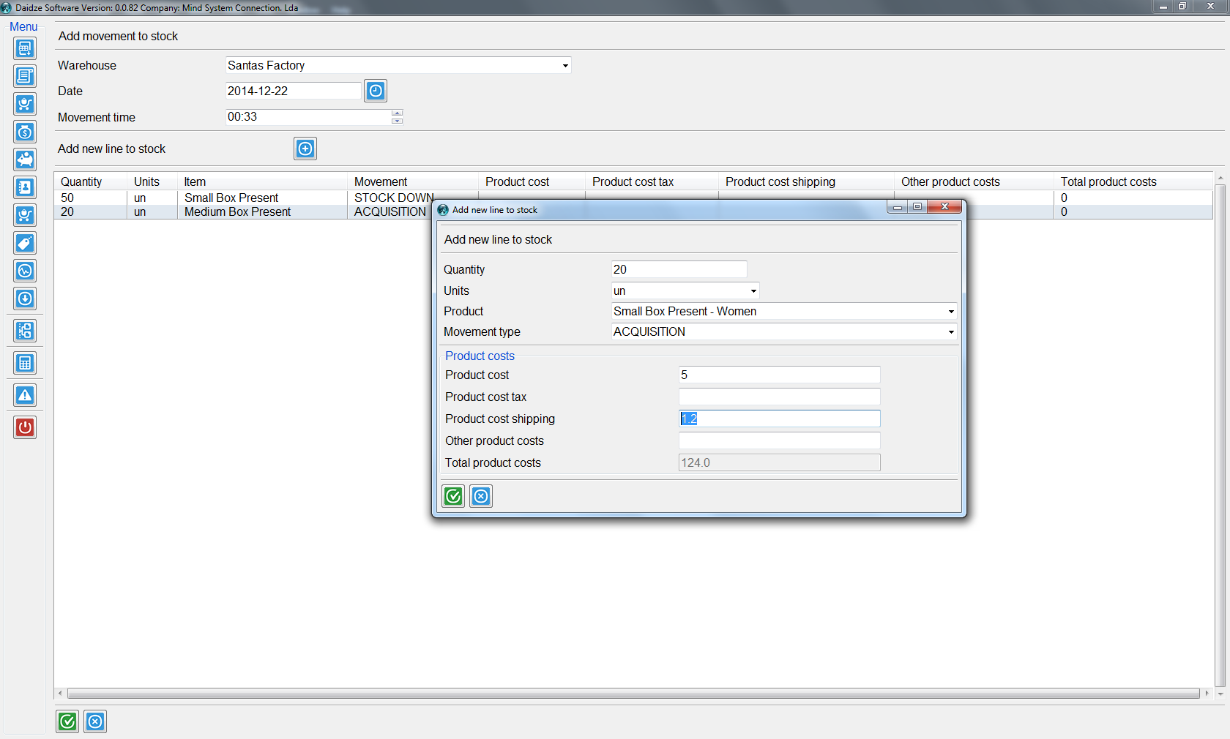Increase Movement time with up arrow
The height and width of the screenshot is (739, 1230).
click(397, 113)
